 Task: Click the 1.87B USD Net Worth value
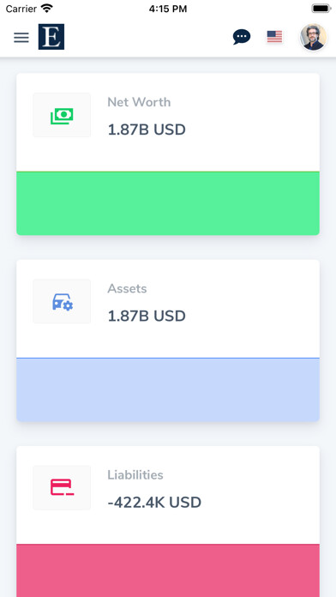click(147, 130)
